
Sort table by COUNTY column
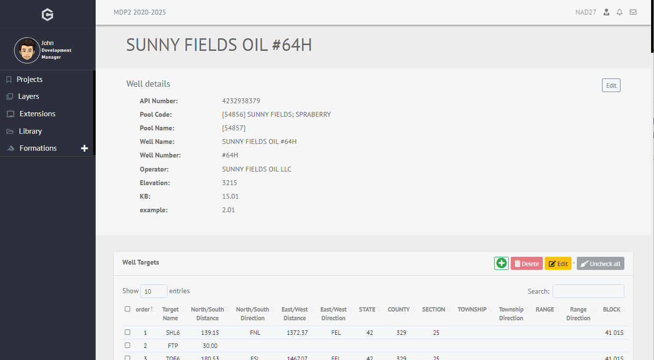[399, 310]
